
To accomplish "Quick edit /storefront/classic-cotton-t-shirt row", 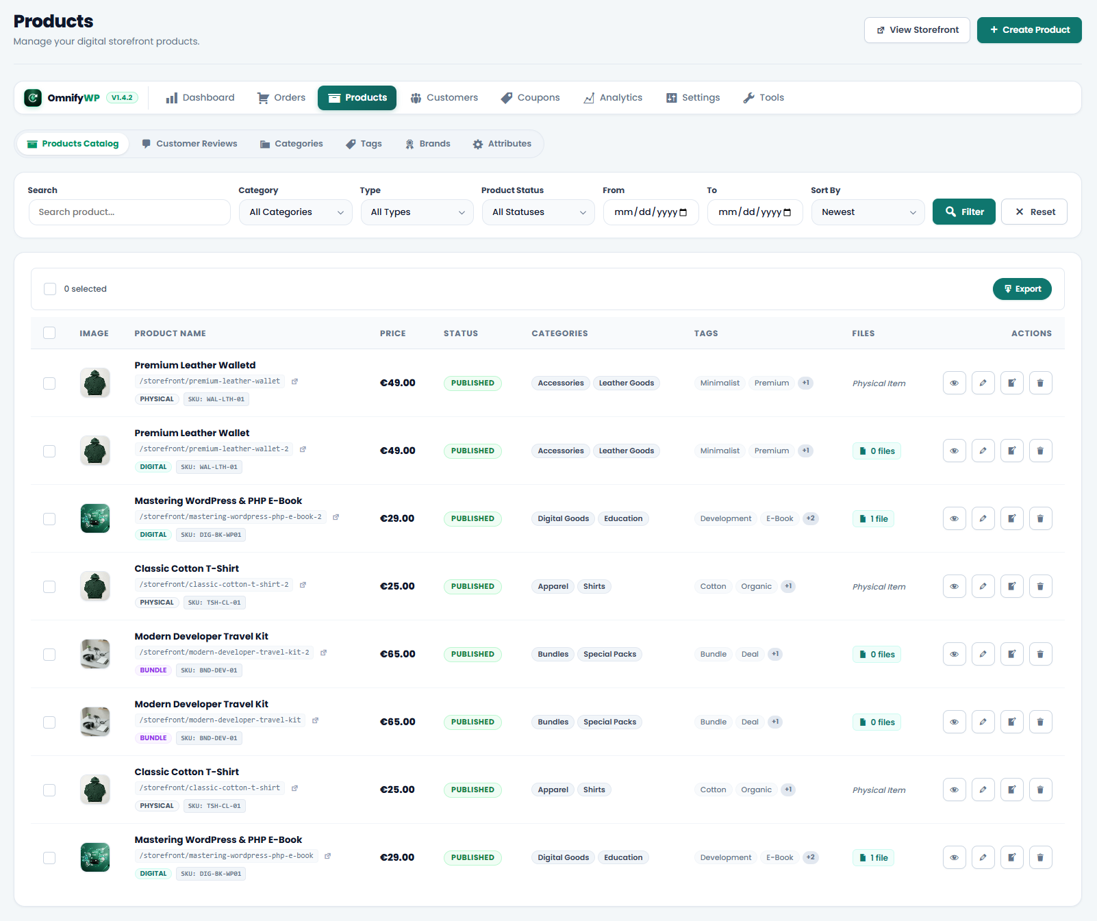I will point(1011,790).
